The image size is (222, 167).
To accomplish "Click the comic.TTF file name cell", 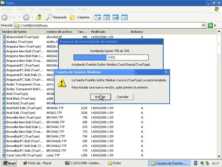I will [53, 155].
